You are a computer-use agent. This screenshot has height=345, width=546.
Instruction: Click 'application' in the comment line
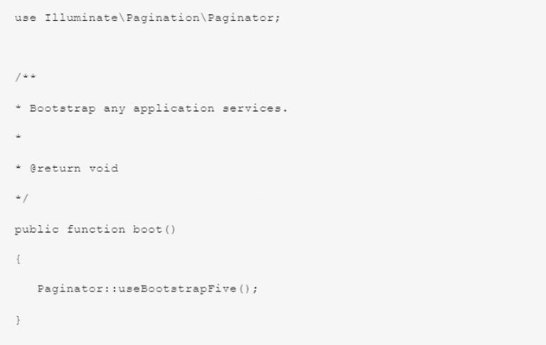coord(173,109)
